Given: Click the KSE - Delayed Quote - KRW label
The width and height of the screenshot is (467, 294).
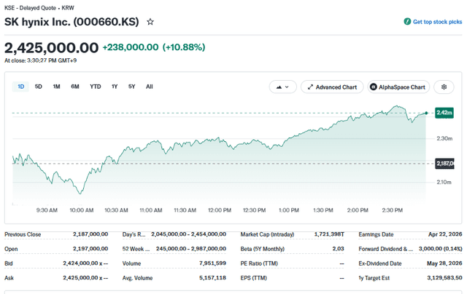Looking at the screenshot, I should 39,8.
